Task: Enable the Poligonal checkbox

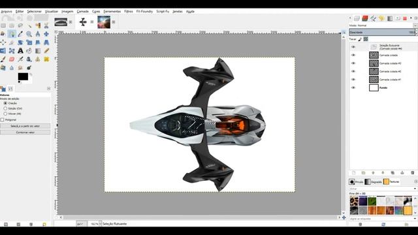Action: [3, 119]
